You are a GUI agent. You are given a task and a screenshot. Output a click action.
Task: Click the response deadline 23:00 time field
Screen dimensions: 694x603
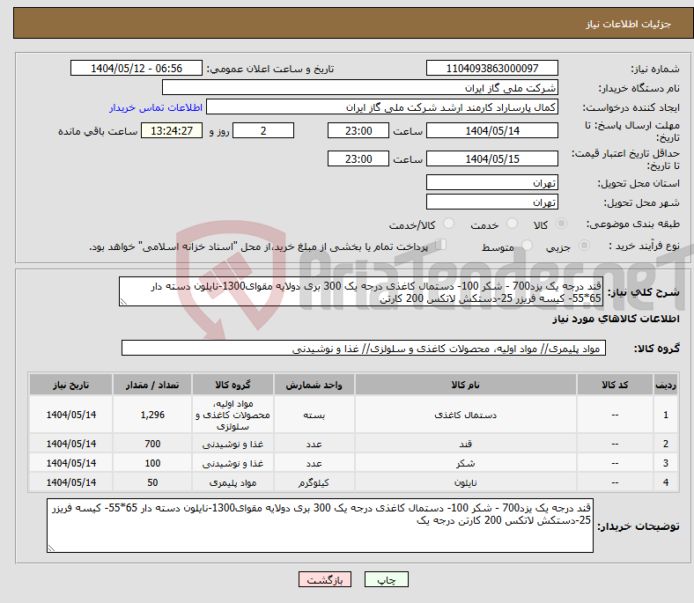click(x=358, y=130)
